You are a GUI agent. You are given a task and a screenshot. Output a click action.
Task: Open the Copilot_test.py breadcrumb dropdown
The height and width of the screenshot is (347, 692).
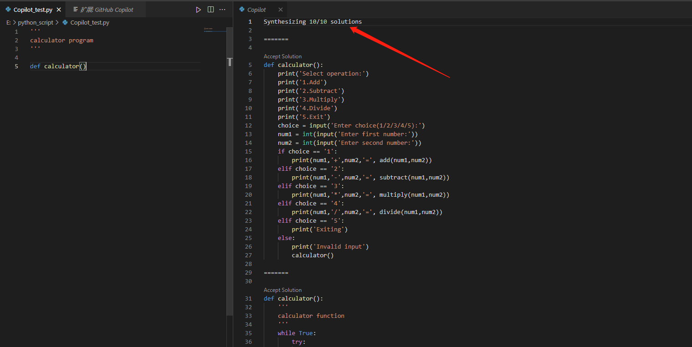pyautogui.click(x=90, y=22)
